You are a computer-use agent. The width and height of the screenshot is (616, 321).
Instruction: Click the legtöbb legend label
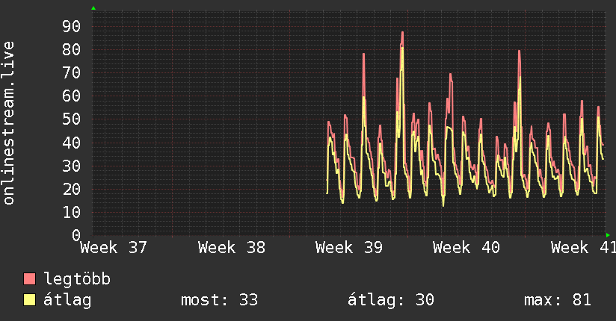pos(77,279)
